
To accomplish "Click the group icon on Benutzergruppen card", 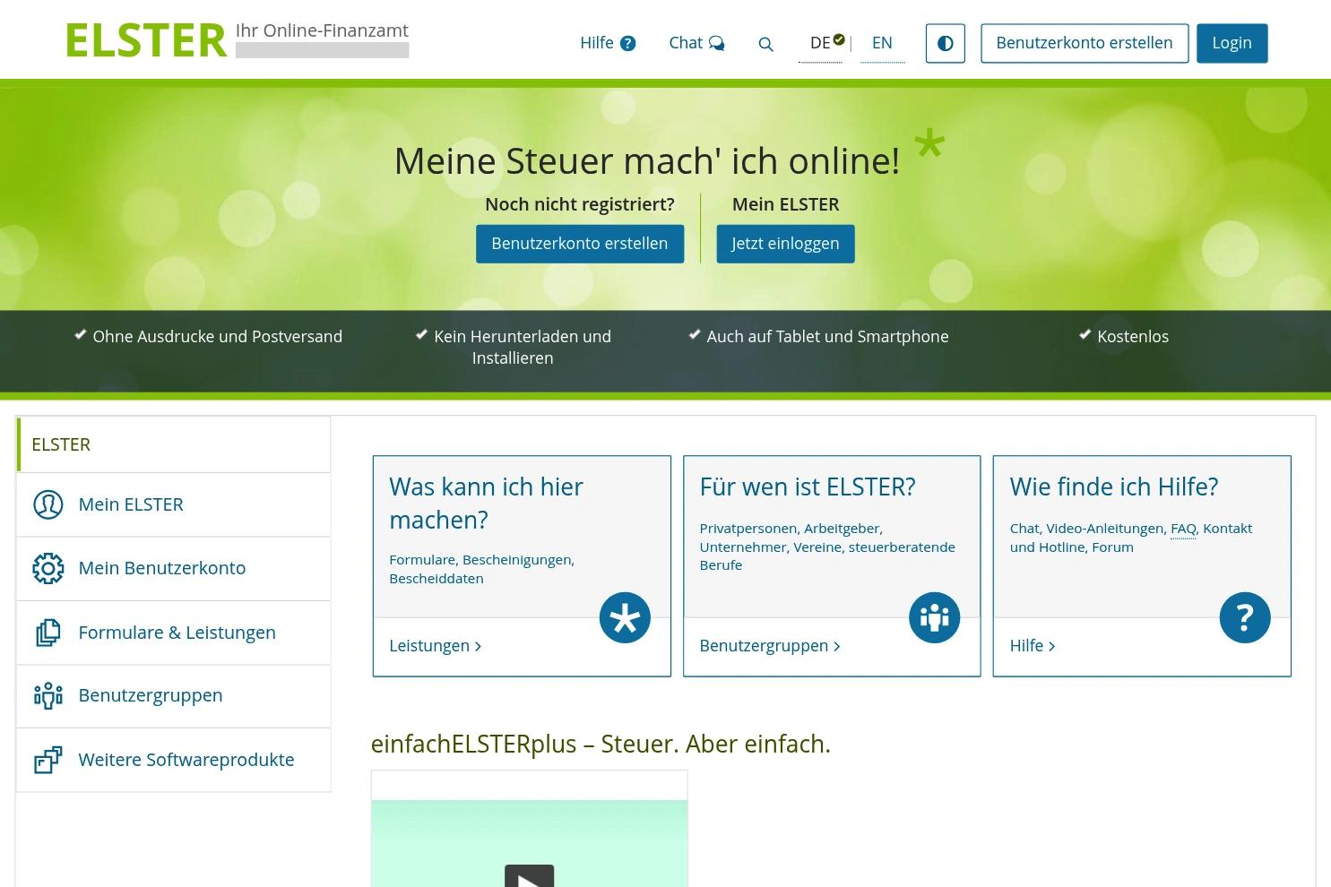I will [x=935, y=617].
